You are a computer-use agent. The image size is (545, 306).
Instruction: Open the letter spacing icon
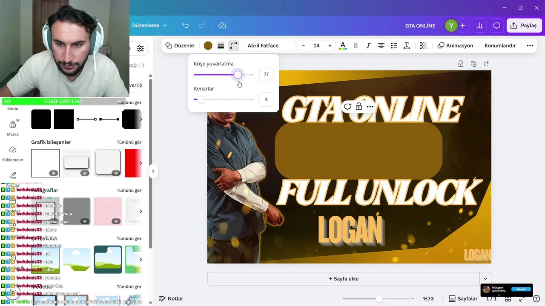tap(407, 45)
